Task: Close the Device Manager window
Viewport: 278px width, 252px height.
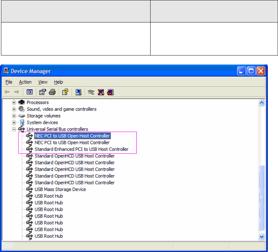Action: (261, 71)
